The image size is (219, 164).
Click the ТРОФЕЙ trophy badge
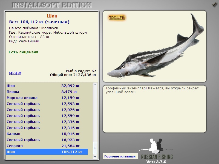click(117, 18)
